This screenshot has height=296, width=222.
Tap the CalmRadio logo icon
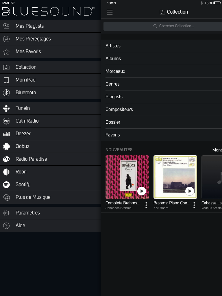[6, 121]
